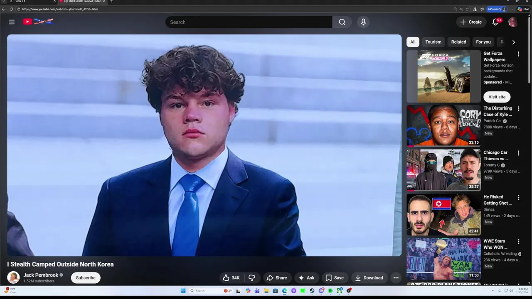Viewport: 532px width, 299px height.
Task: Open options for WWE Stars Who WON video
Action: pyautogui.click(x=518, y=242)
